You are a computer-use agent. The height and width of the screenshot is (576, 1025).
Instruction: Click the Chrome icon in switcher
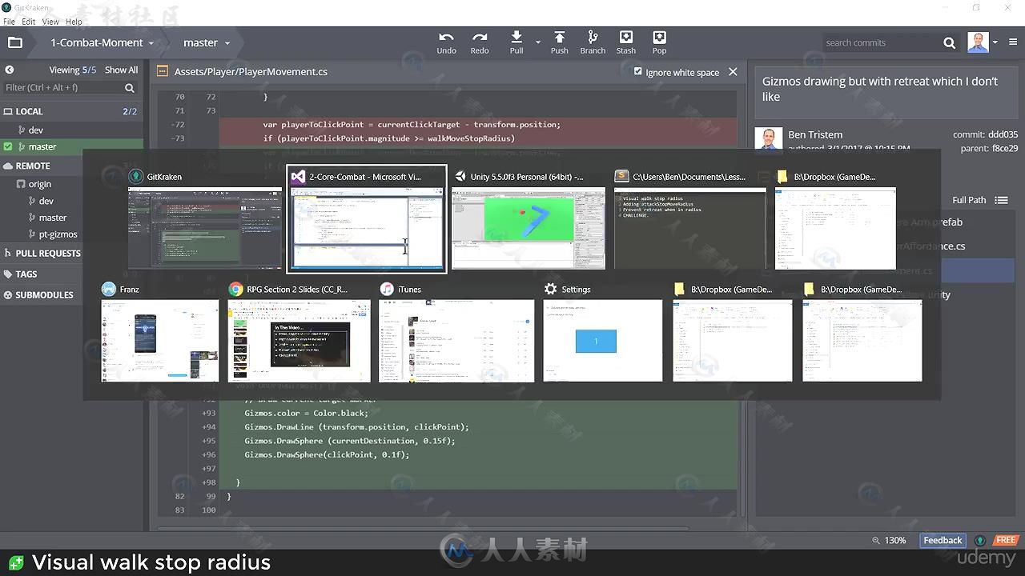pos(235,290)
